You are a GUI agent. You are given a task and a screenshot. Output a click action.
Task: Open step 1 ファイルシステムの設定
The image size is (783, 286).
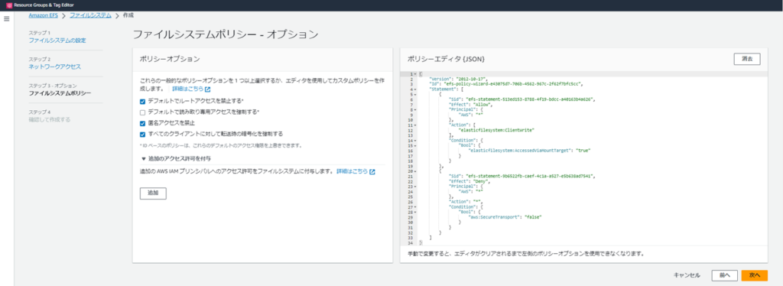tap(57, 40)
